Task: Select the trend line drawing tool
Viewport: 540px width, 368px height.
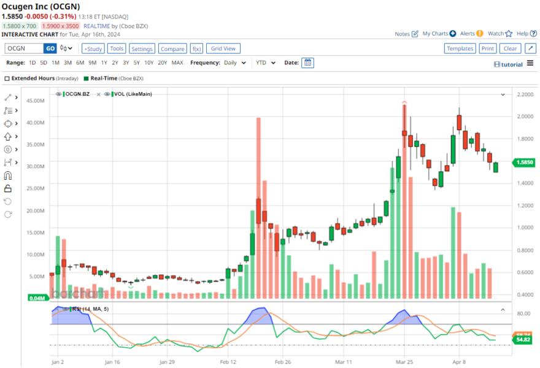Action: coord(7,98)
